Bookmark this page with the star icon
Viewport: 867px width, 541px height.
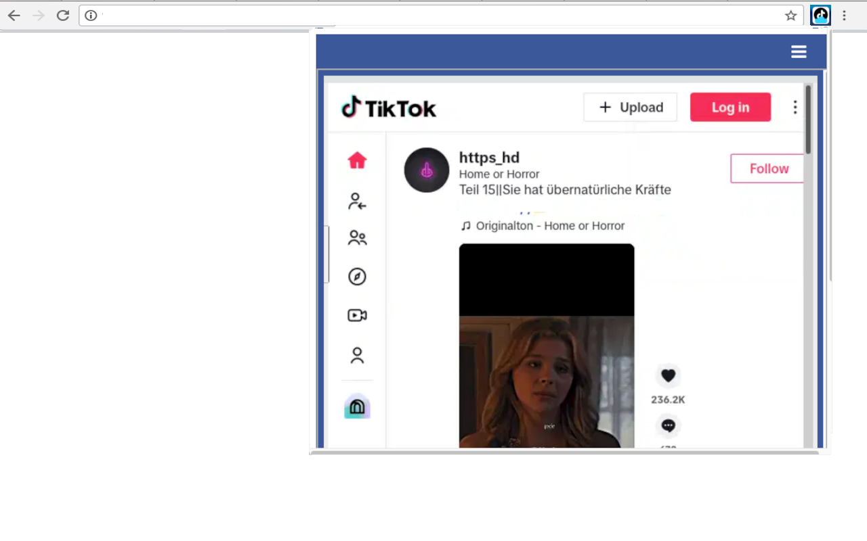(x=790, y=16)
